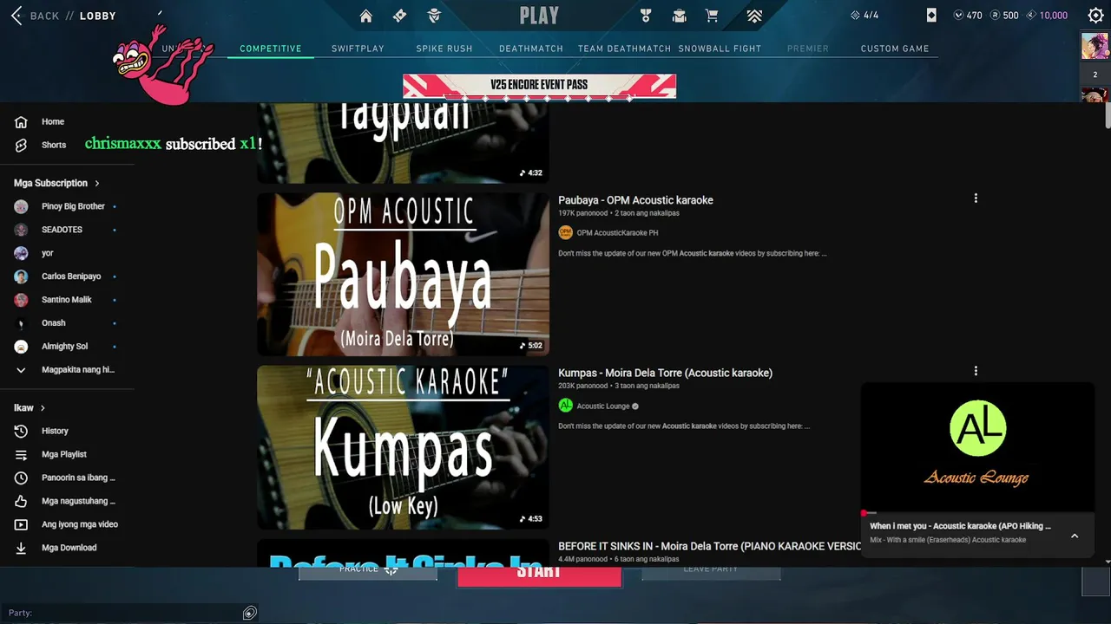Click the top friend avatar in social panel
The width and height of the screenshot is (1111, 624).
click(1095, 45)
